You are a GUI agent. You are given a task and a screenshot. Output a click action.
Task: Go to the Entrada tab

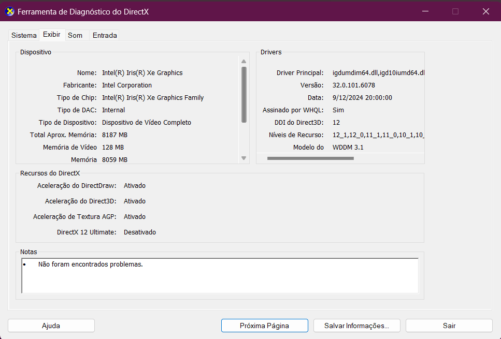(x=105, y=35)
